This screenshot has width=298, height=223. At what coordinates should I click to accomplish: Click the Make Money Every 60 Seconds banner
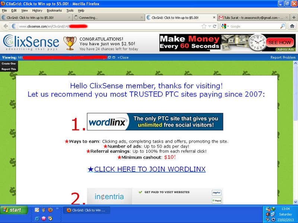pos(228,43)
